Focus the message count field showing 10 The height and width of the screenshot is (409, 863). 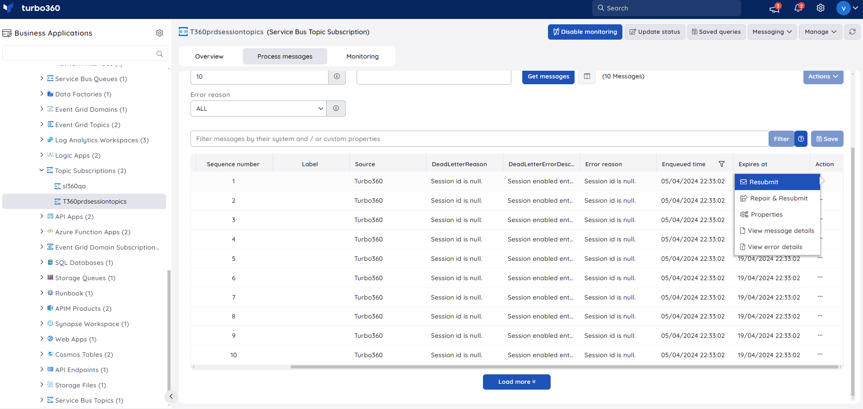click(x=259, y=77)
